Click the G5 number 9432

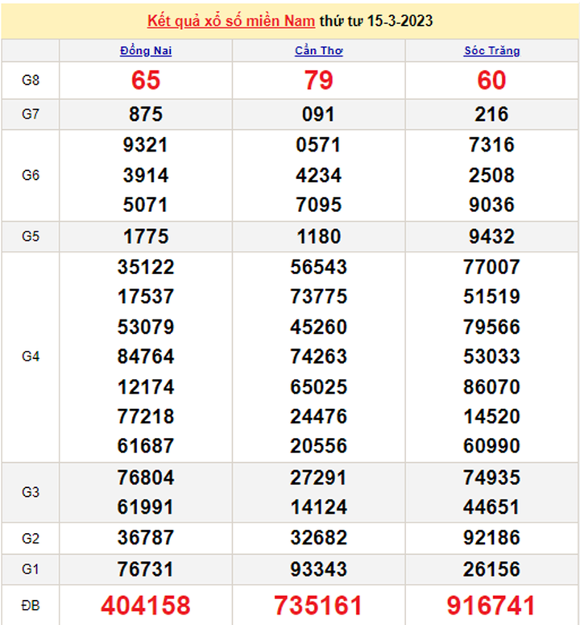pyautogui.click(x=491, y=236)
